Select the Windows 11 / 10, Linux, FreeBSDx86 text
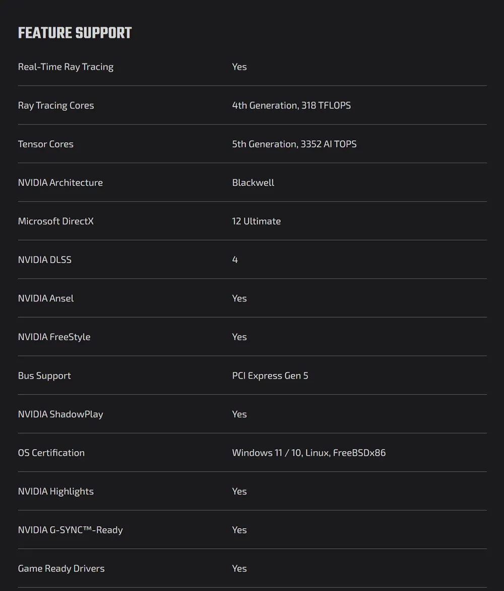 [x=309, y=453]
